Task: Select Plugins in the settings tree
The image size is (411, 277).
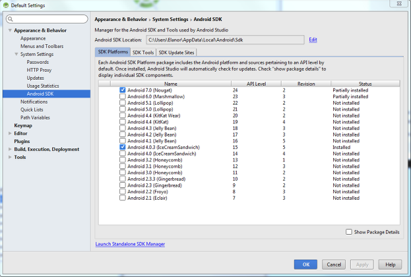Action: [x=22, y=141]
